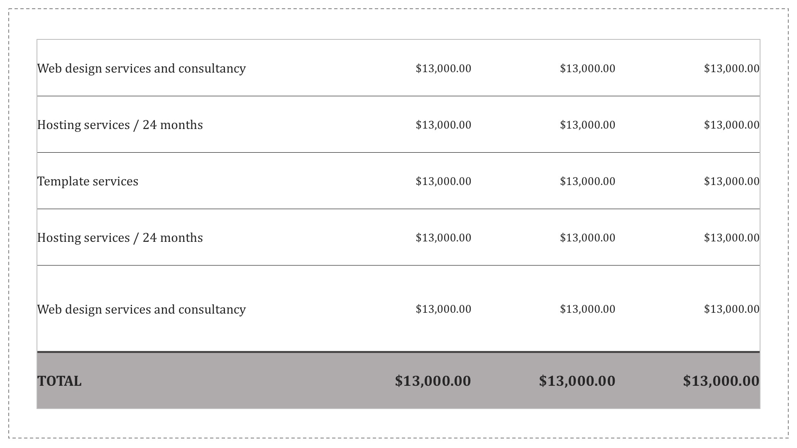
Task: Select first amount in Template services row
Action: (443, 181)
